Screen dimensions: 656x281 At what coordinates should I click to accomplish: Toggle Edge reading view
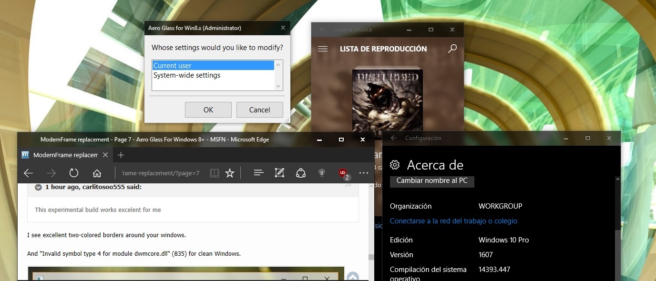[x=215, y=173]
